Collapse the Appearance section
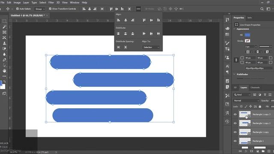 tap(234, 29)
